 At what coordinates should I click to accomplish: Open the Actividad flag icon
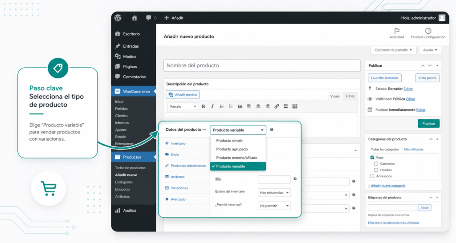pos(397,31)
